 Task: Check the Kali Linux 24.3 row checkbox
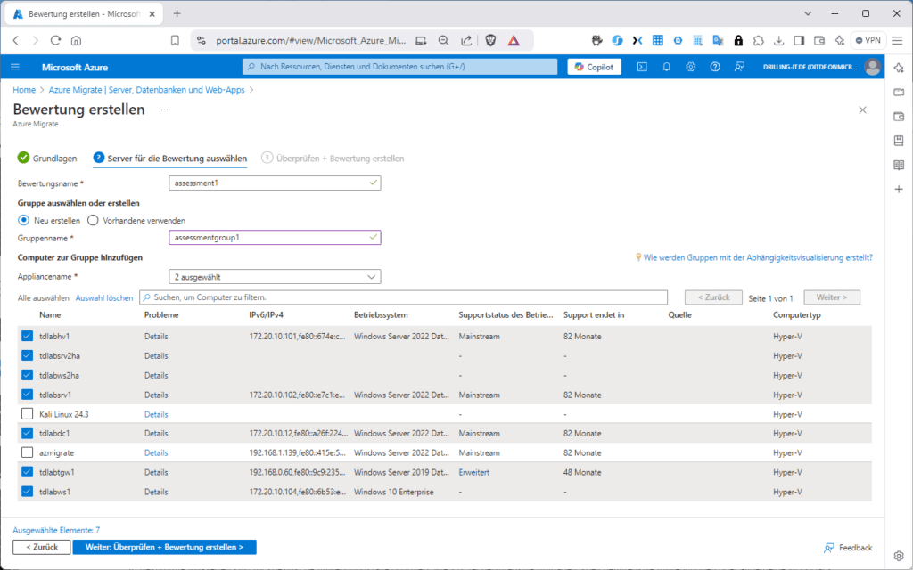click(27, 414)
